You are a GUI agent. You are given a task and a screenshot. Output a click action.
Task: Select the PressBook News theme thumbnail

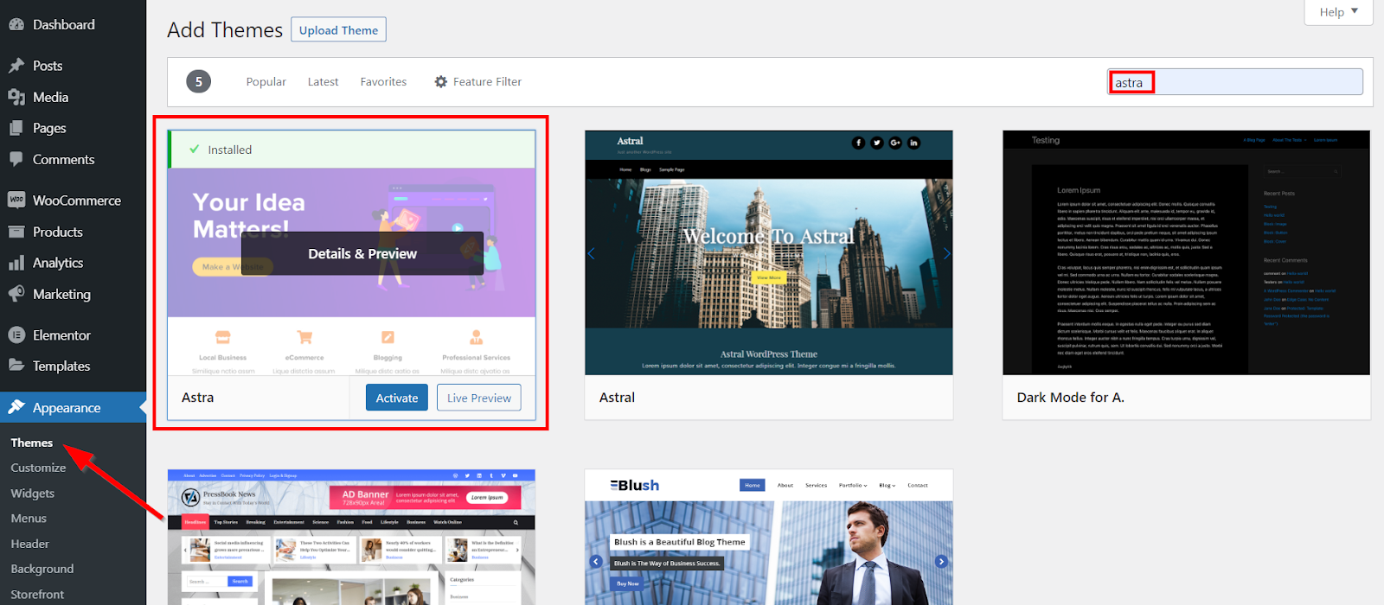tap(351, 537)
